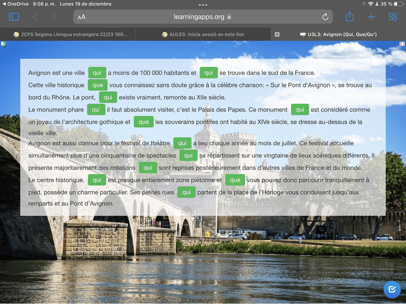Viewport: 406px width, 304px height.
Task: Tap the Wi-Fi status icon
Action: (x=371, y=4)
